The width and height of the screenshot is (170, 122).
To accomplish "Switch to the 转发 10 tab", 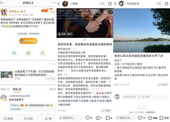I will (5, 89).
